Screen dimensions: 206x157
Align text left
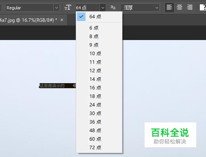169,7
